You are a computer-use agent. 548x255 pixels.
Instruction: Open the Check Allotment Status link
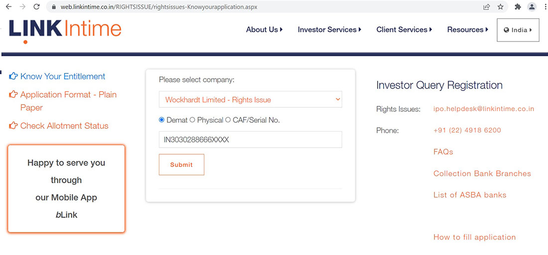[x=64, y=126]
